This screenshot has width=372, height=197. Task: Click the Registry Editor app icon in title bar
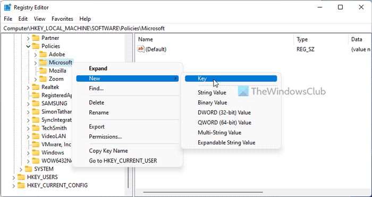point(8,7)
